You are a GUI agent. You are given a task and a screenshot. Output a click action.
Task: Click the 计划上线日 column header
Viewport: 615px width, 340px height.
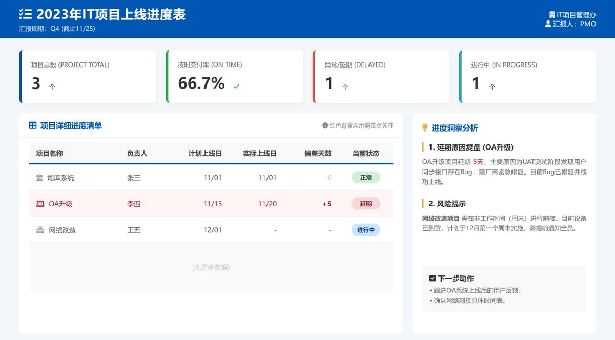pos(205,153)
